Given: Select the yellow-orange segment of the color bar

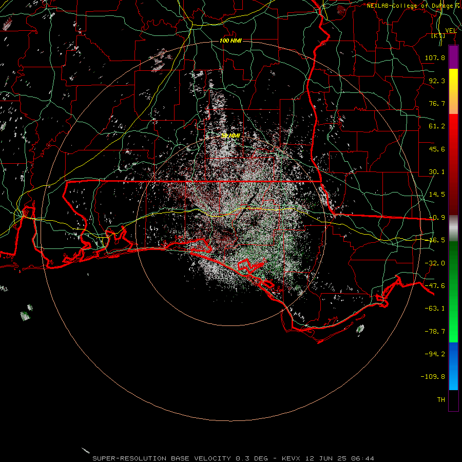Looking at the screenshot, I should point(453,91).
